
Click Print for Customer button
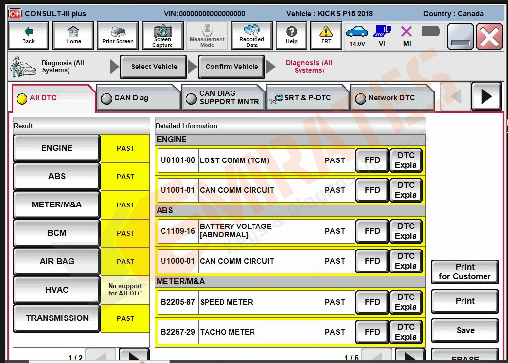(x=464, y=272)
